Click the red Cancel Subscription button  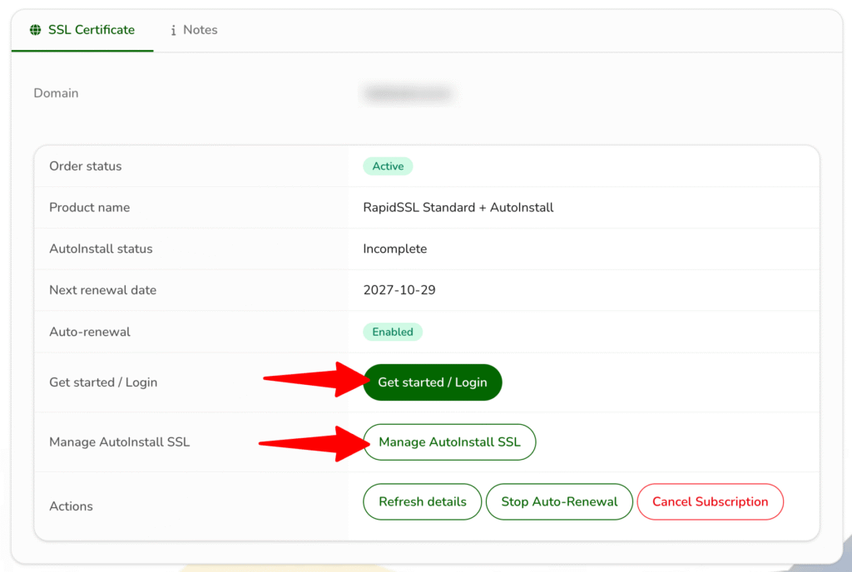pyautogui.click(x=711, y=501)
